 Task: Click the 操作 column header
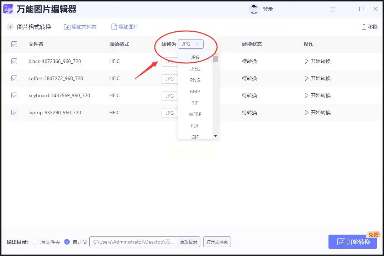point(308,44)
